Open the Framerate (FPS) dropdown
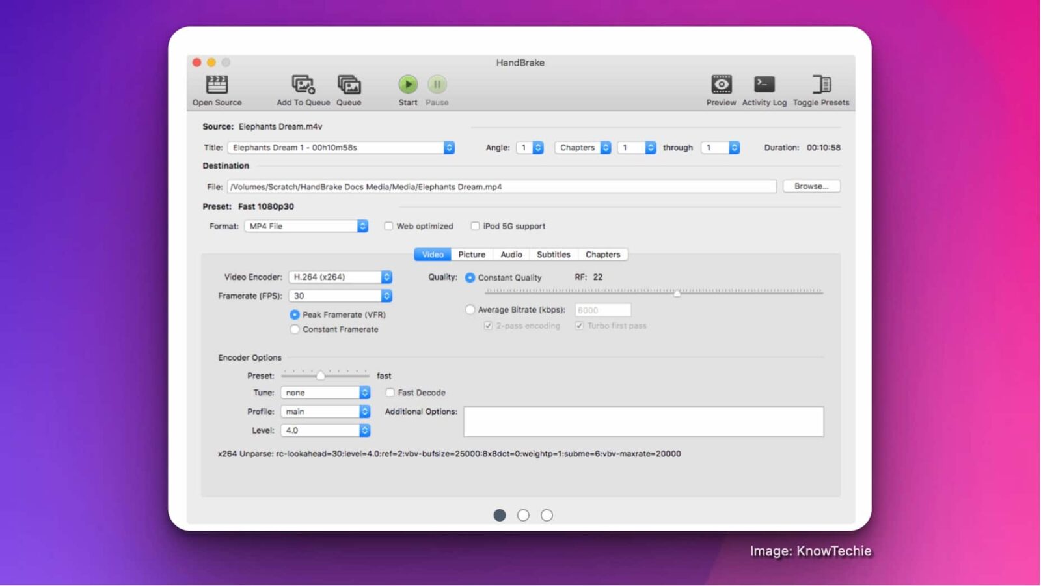The width and height of the screenshot is (1041, 586). point(340,296)
